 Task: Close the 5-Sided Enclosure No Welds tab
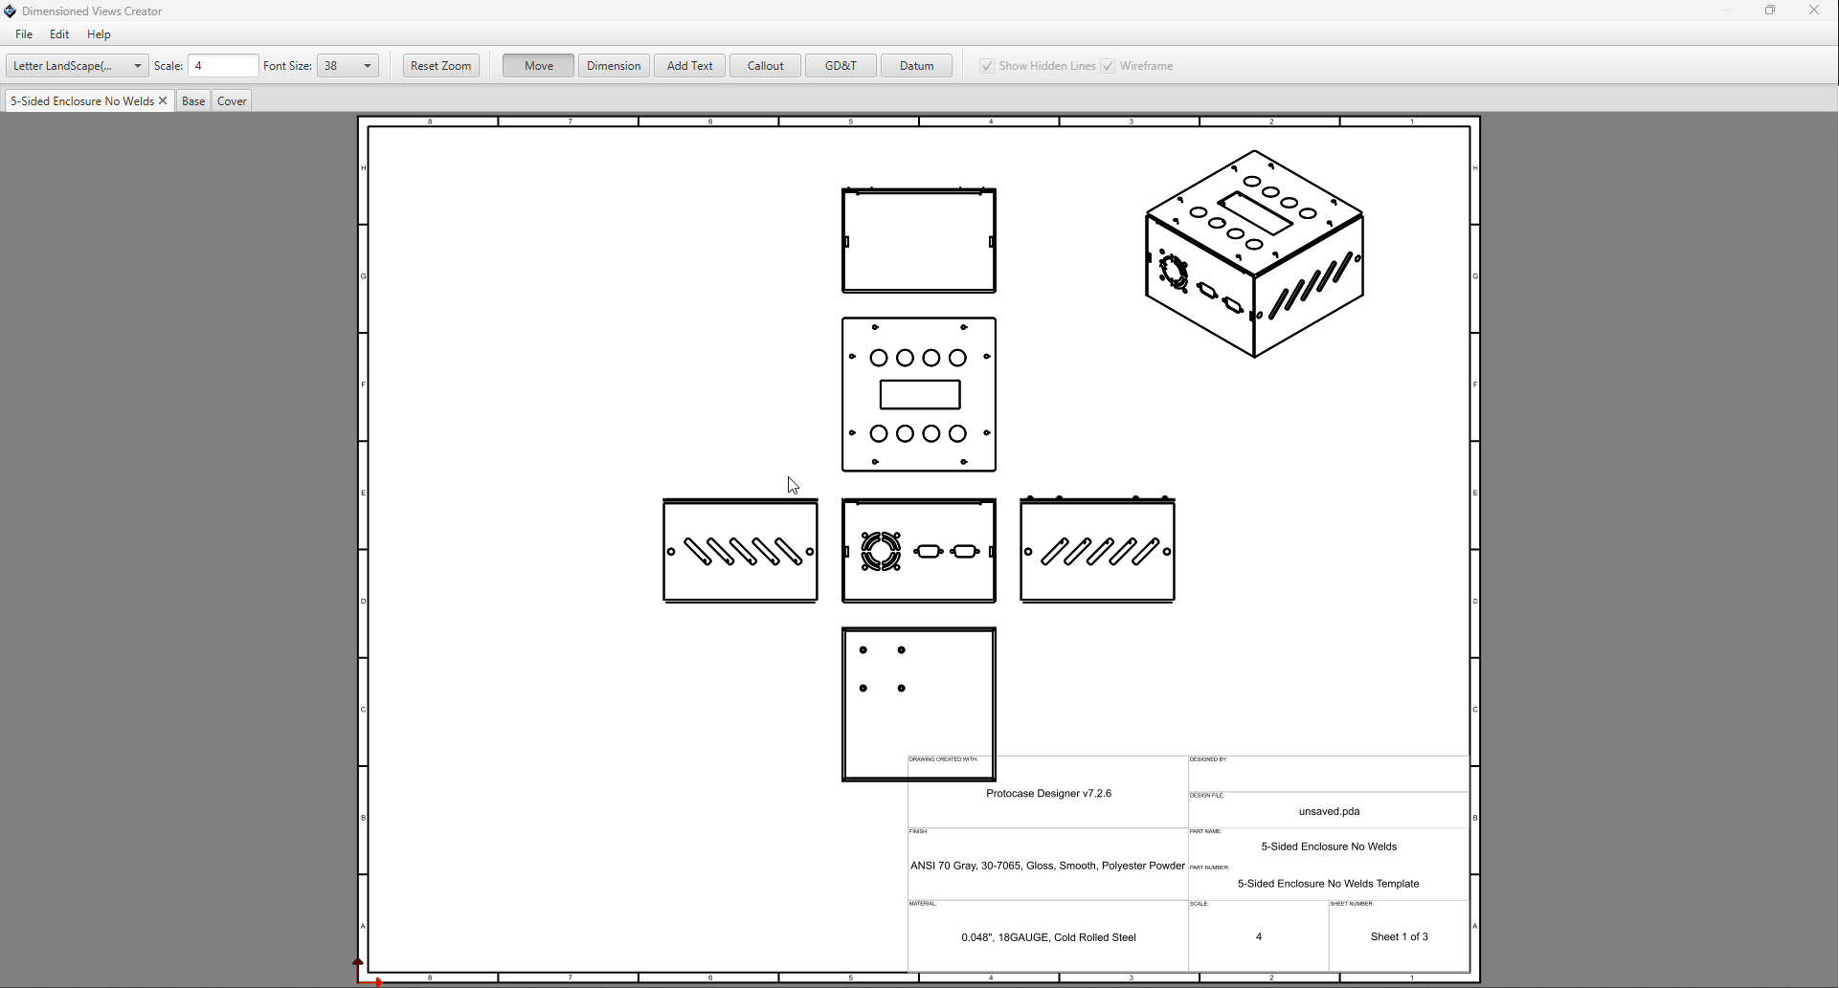[163, 100]
